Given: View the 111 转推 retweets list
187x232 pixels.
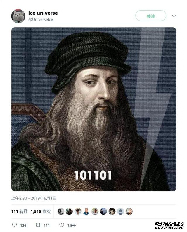Looking at the screenshot, I should (x=20, y=211).
